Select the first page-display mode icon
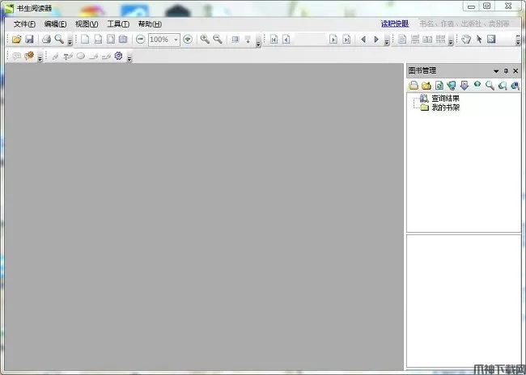Viewport: 526px width, 375px height. pos(85,40)
